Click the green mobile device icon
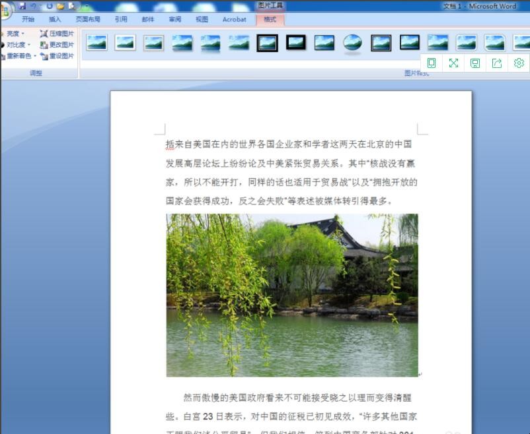The image size is (530, 434). 432,63
